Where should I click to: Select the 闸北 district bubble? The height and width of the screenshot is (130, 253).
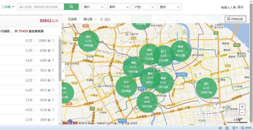click(149, 54)
